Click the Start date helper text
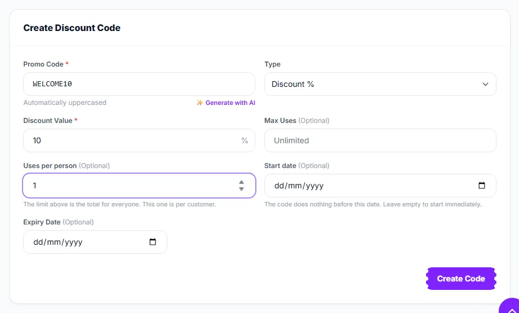 point(373,204)
